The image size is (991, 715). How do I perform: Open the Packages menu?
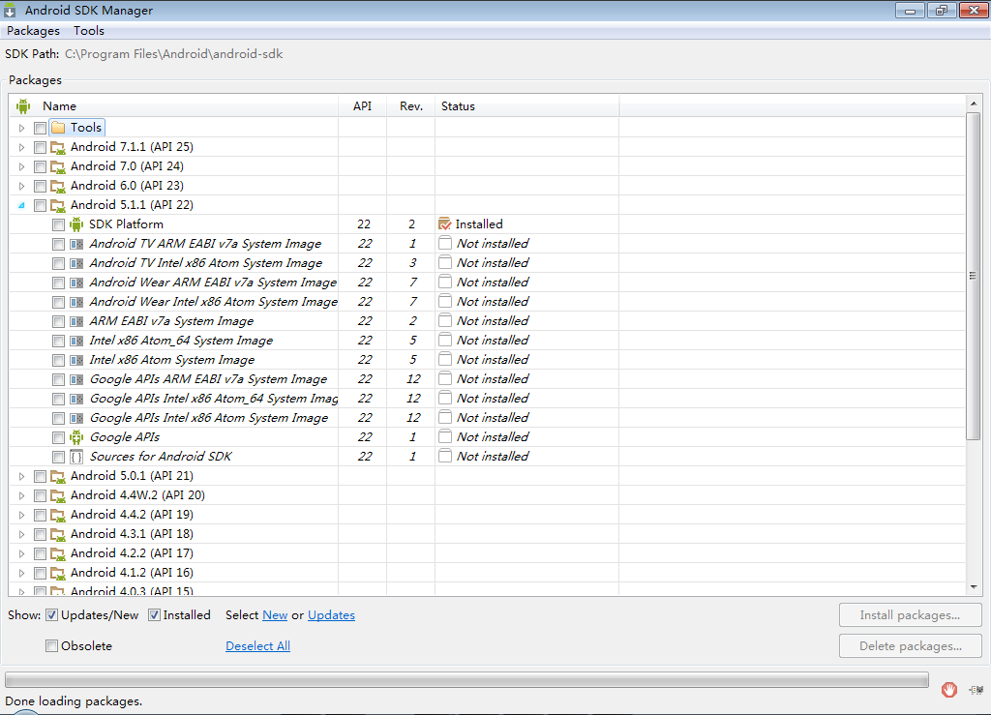coord(33,31)
